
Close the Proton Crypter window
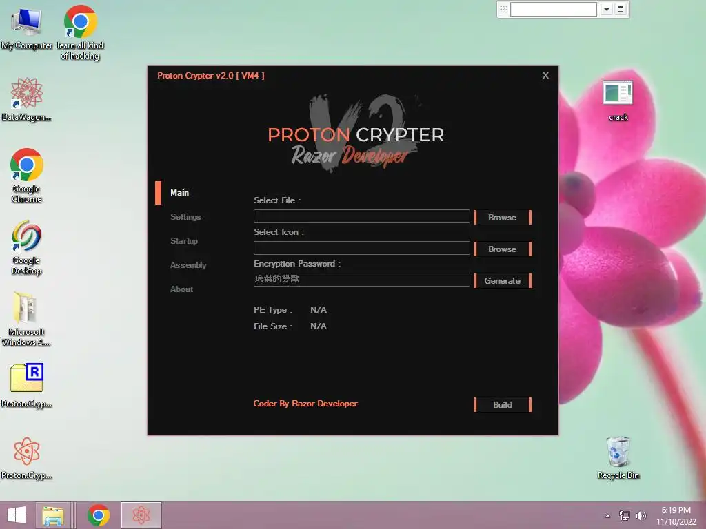coord(545,76)
